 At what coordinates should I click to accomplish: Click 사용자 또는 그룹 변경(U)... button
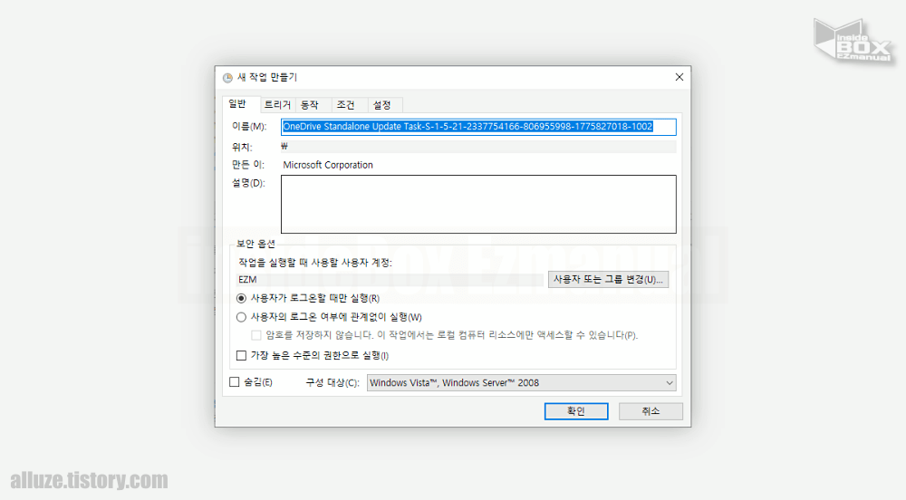608,280
